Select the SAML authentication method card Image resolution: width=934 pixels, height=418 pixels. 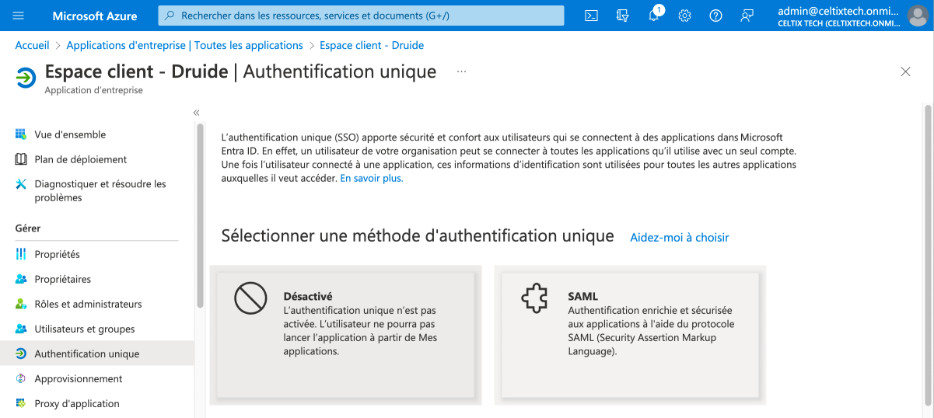(630, 335)
